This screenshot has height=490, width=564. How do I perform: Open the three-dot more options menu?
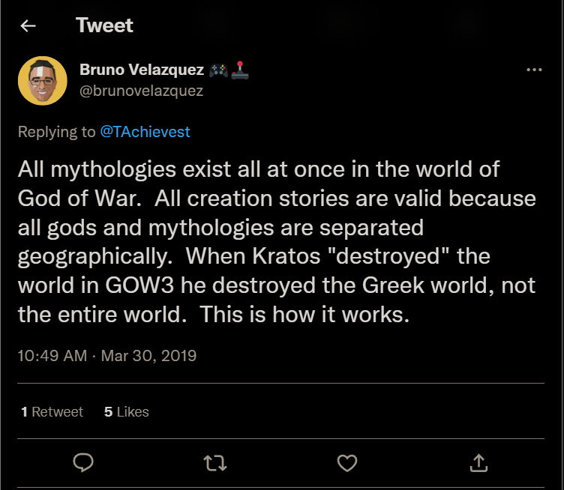[534, 70]
